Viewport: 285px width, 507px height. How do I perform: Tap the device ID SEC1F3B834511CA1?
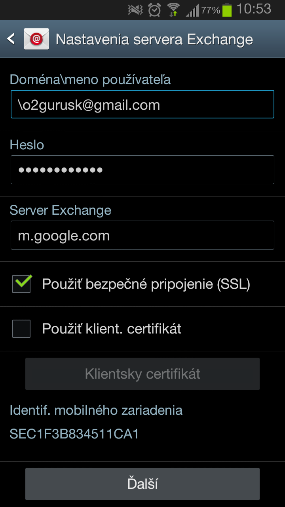pyautogui.click(x=74, y=434)
